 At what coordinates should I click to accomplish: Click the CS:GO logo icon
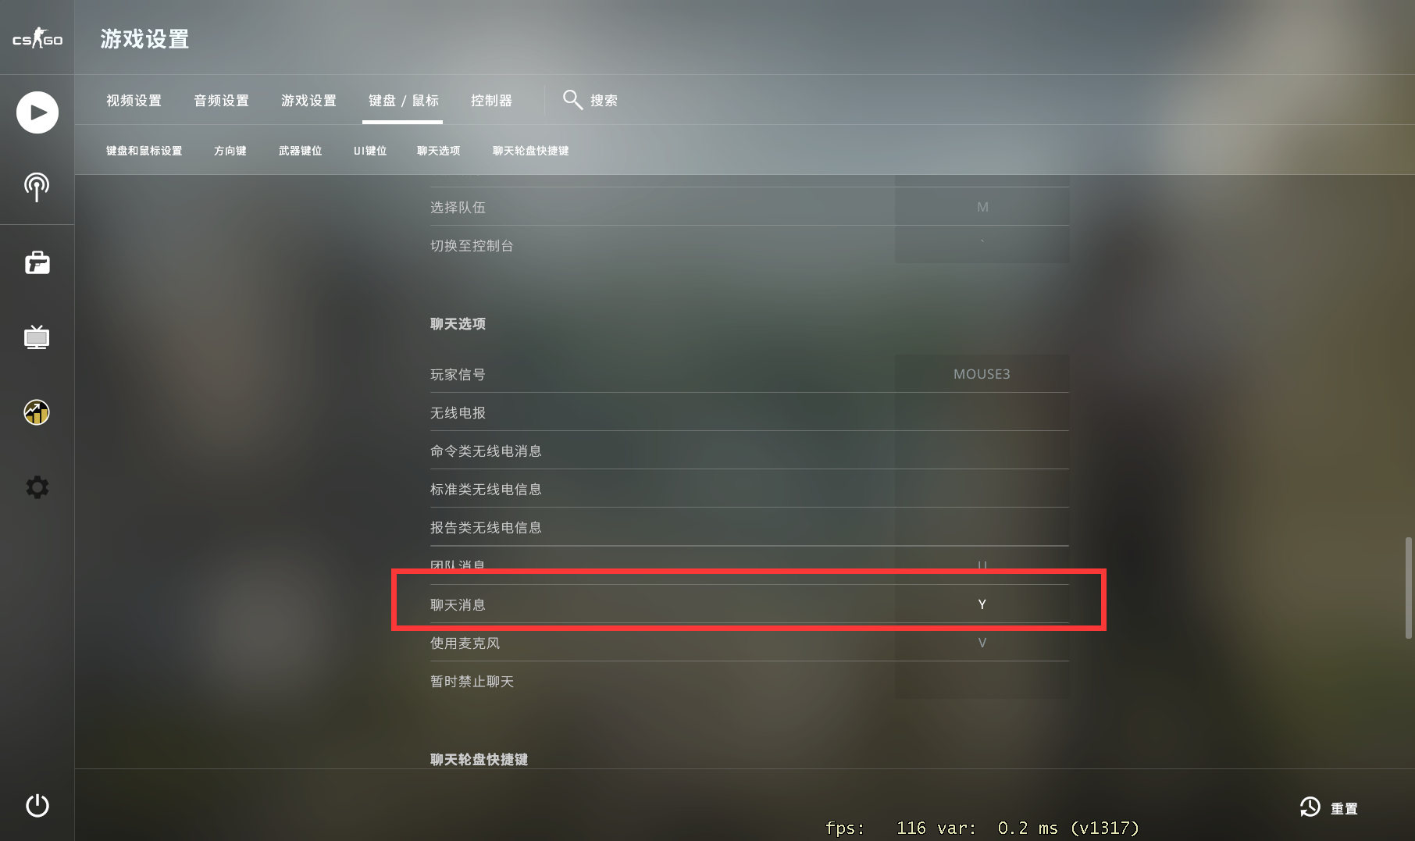pos(37,37)
